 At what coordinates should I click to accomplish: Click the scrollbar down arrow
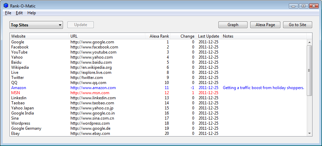click(309, 133)
